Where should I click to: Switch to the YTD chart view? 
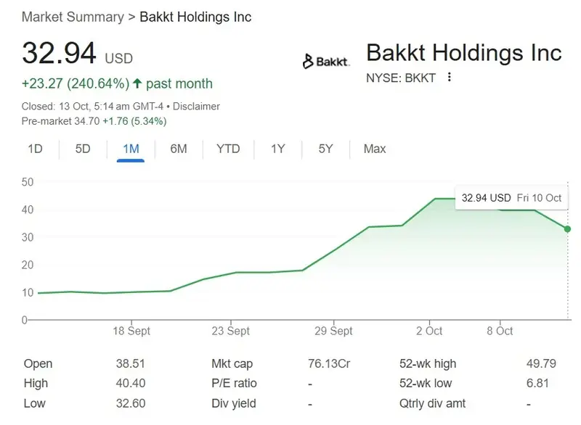[x=228, y=149]
